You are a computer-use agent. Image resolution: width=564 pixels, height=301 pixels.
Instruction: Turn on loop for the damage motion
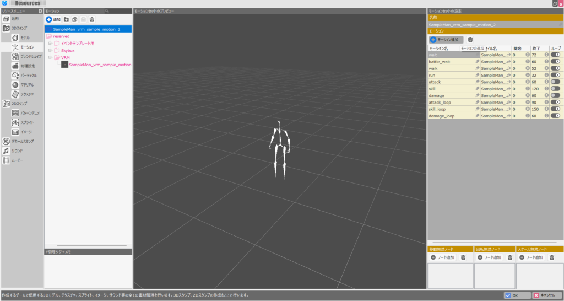(555, 95)
